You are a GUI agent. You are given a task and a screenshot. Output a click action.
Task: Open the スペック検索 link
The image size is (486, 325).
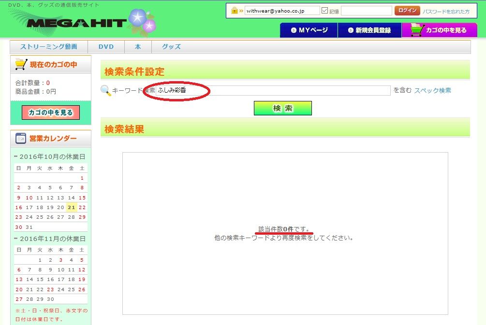click(x=433, y=90)
